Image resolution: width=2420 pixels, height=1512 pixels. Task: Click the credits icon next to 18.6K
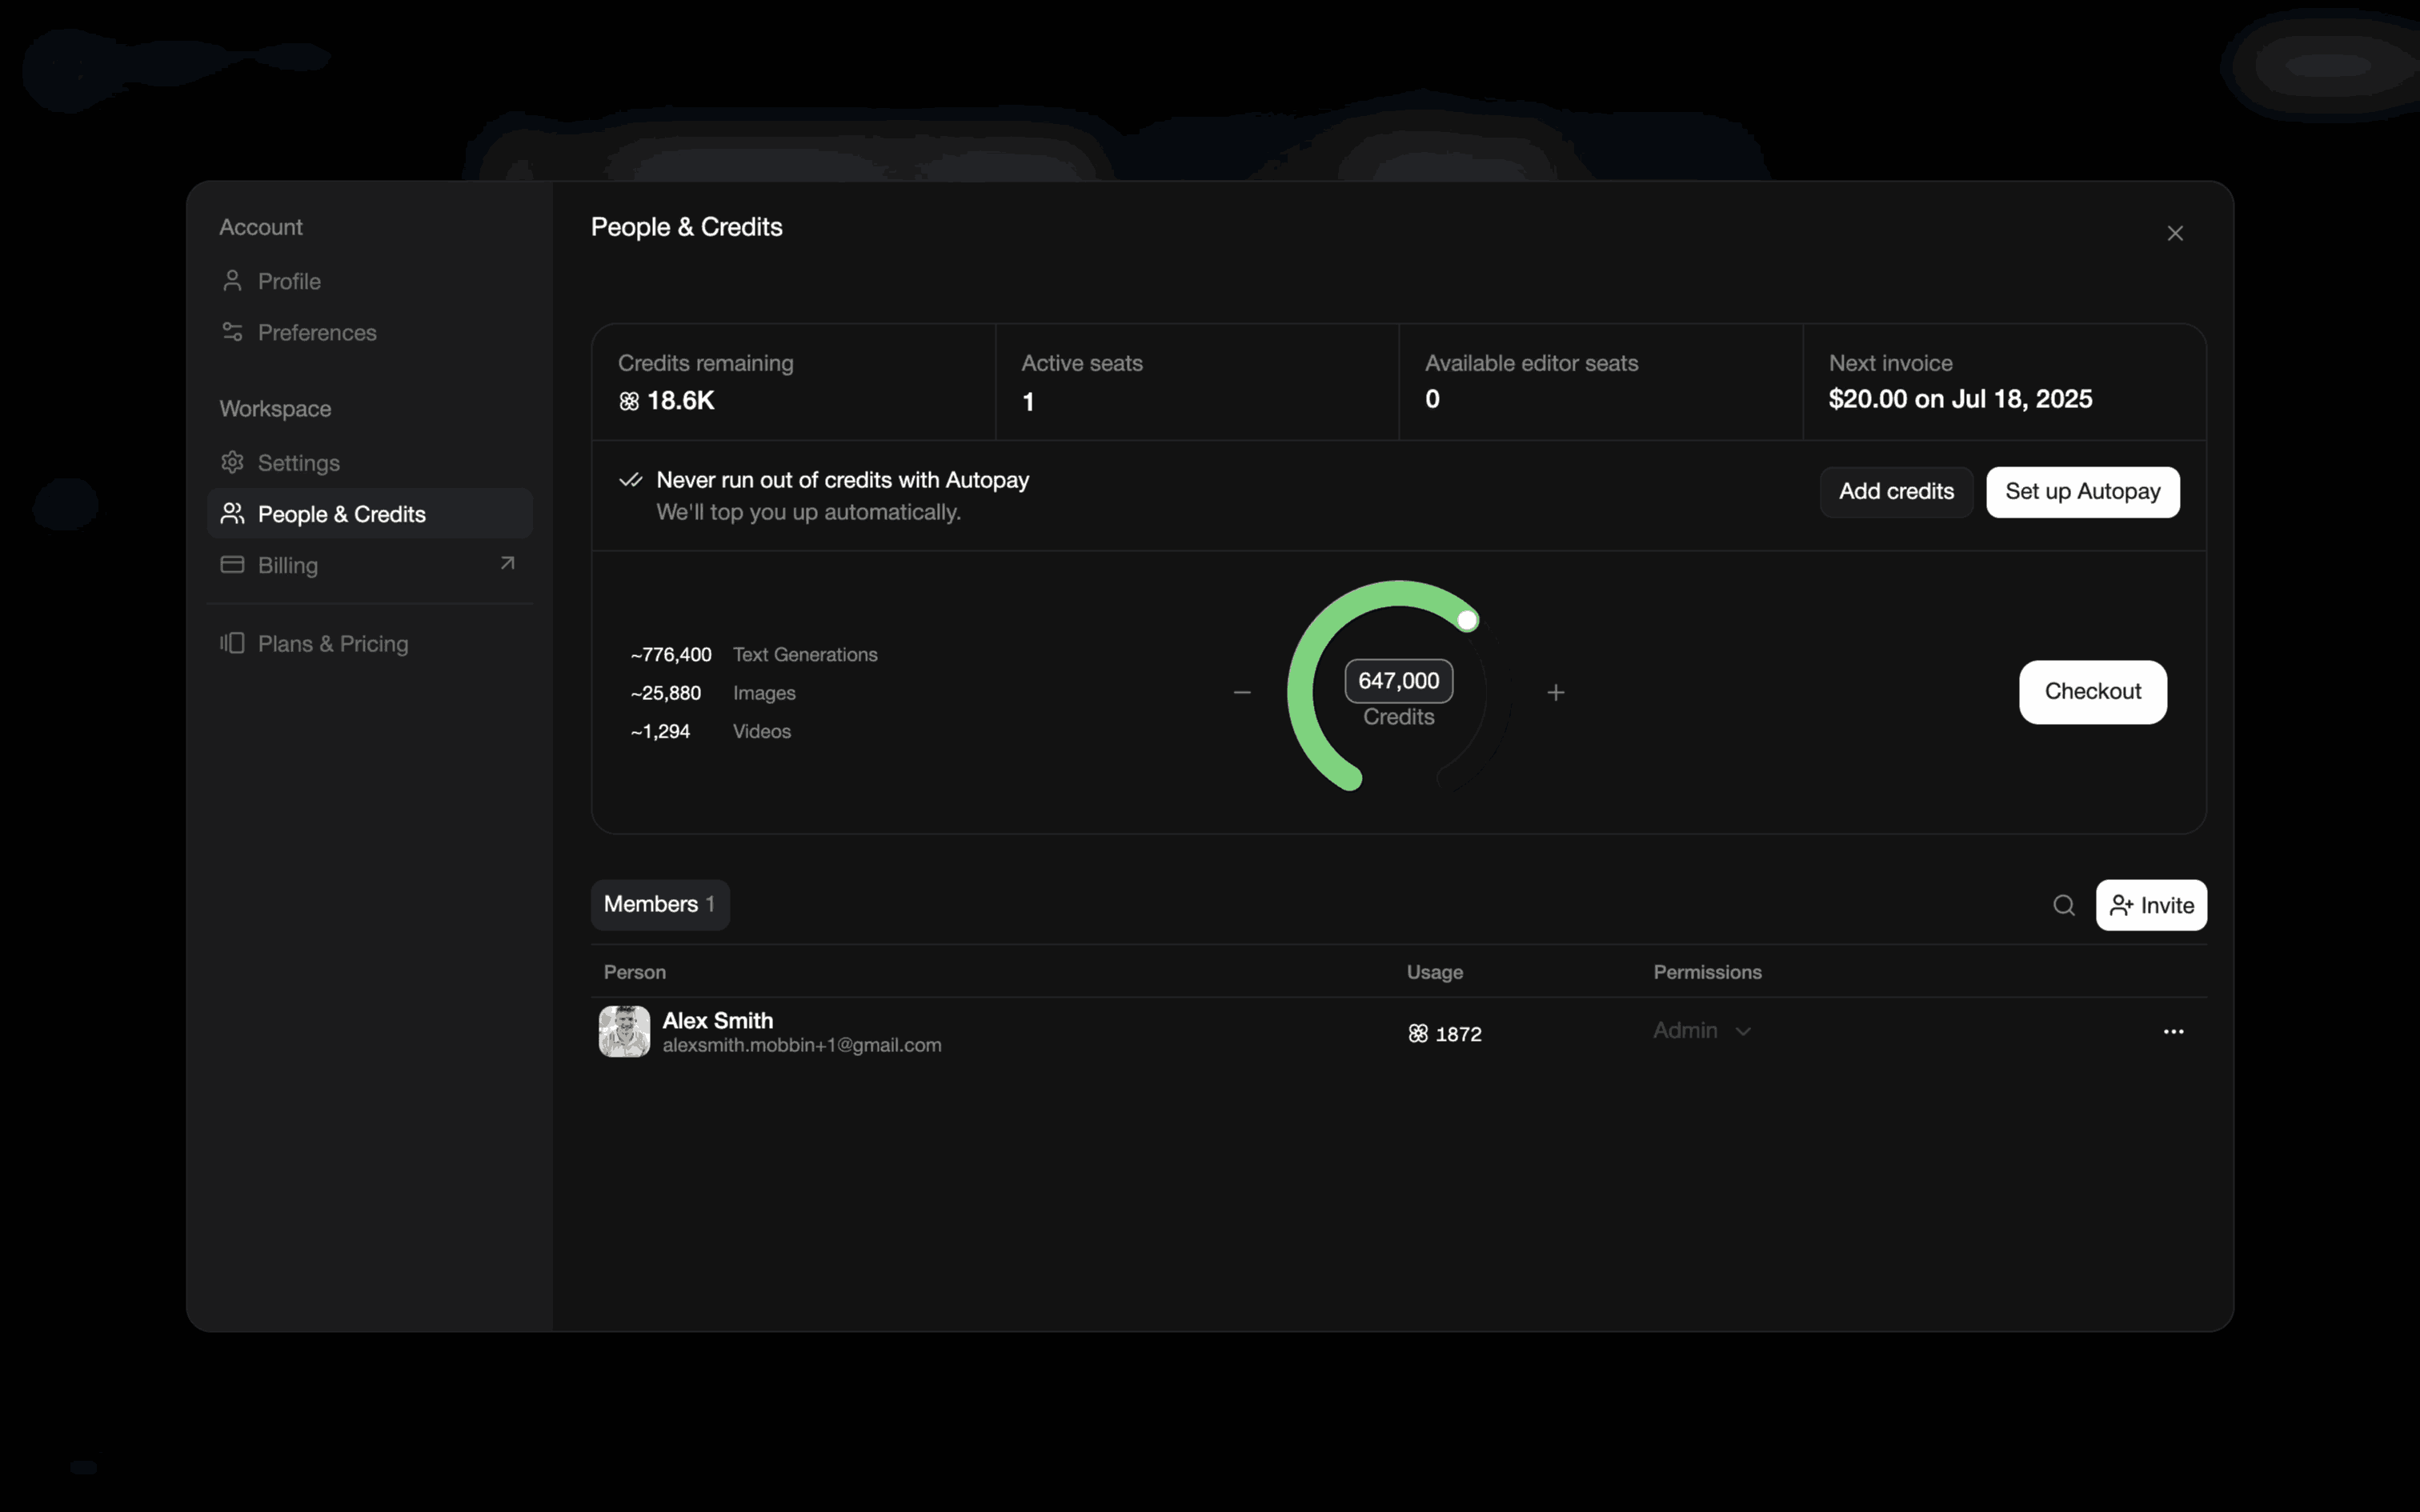coord(629,401)
